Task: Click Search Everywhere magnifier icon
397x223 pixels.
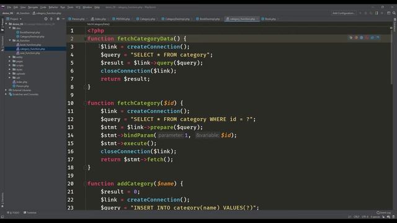Action: [394, 13]
